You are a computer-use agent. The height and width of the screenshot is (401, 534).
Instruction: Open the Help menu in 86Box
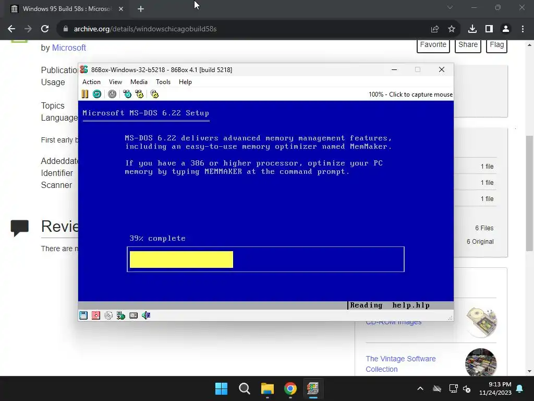coord(185,82)
